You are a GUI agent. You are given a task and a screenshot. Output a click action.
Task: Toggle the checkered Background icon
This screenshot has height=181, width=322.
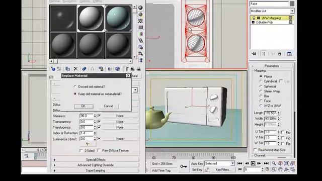pos(140,21)
